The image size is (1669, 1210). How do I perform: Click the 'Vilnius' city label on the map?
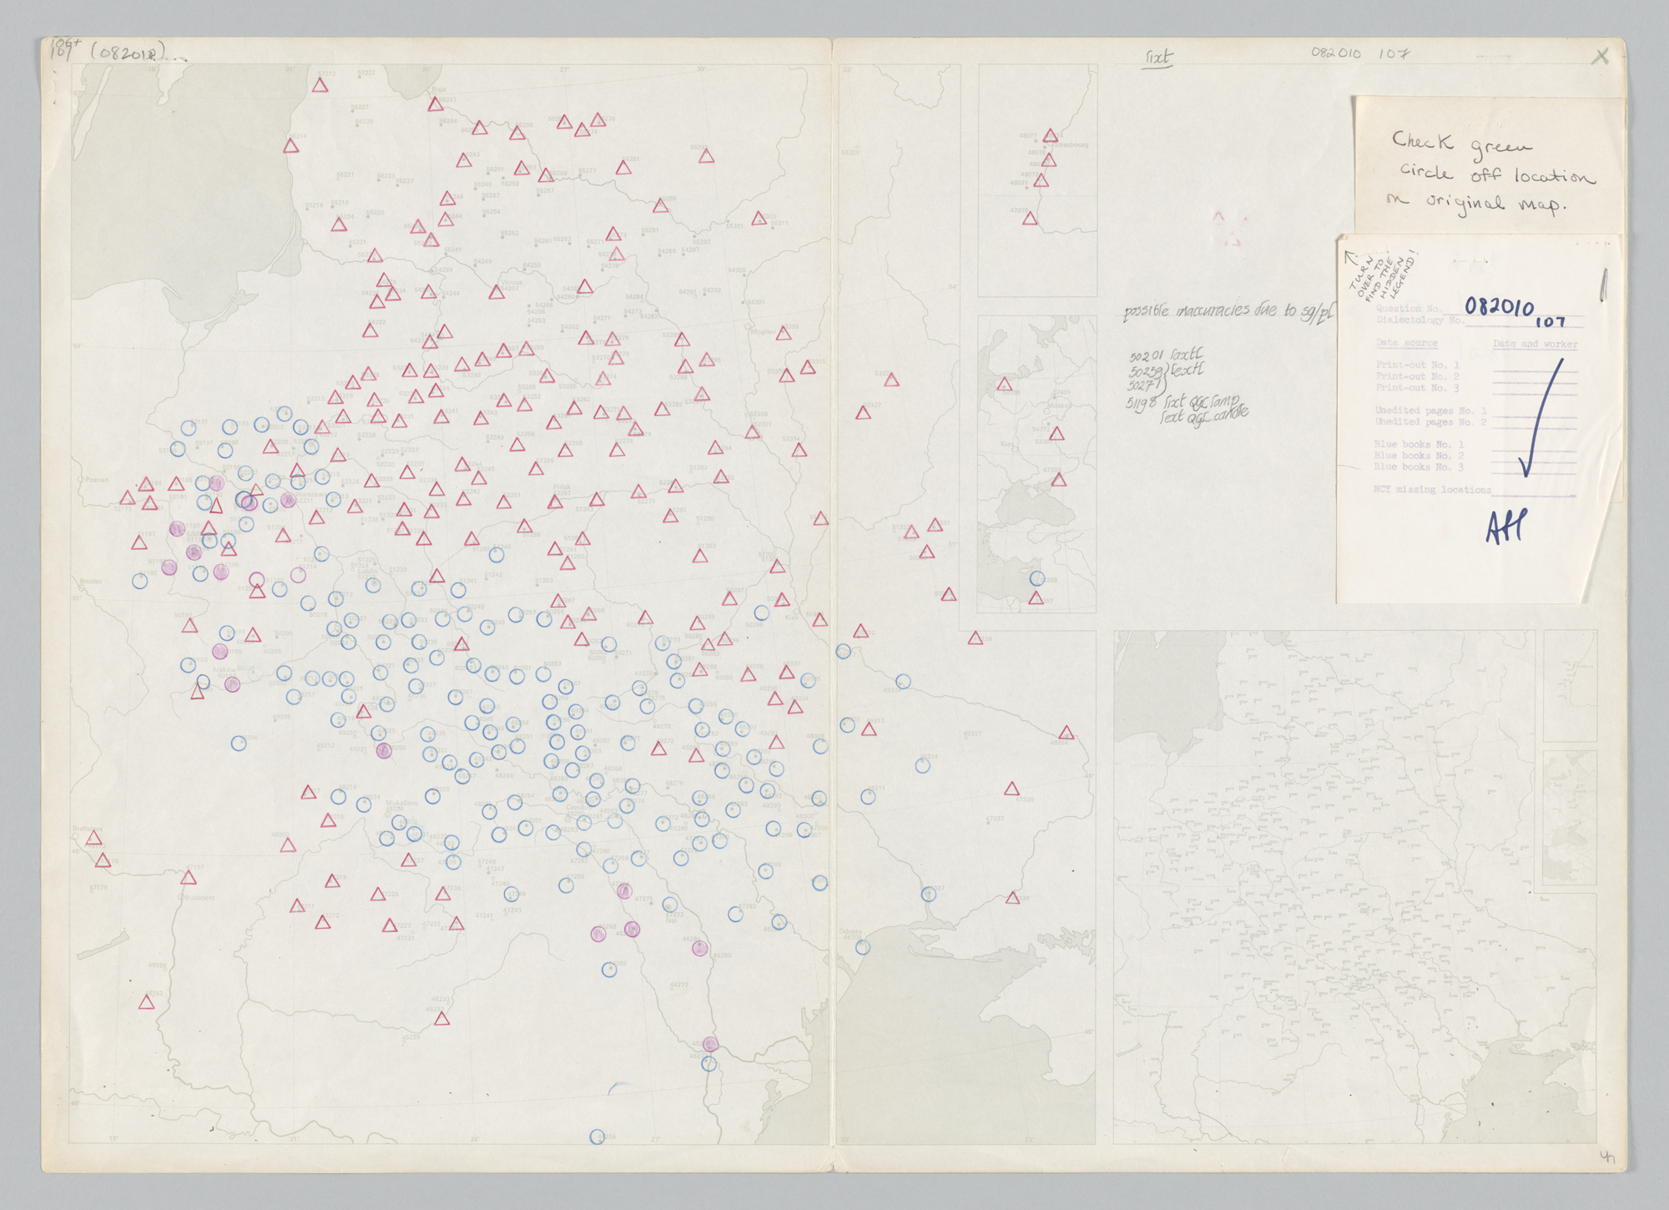[x=512, y=283]
